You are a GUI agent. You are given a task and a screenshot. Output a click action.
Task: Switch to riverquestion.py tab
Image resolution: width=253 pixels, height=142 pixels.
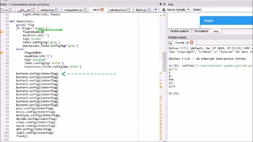click(x=73, y=10)
